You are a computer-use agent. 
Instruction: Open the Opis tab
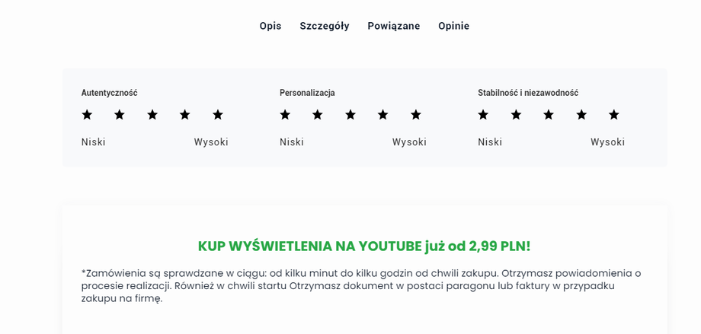tap(270, 26)
